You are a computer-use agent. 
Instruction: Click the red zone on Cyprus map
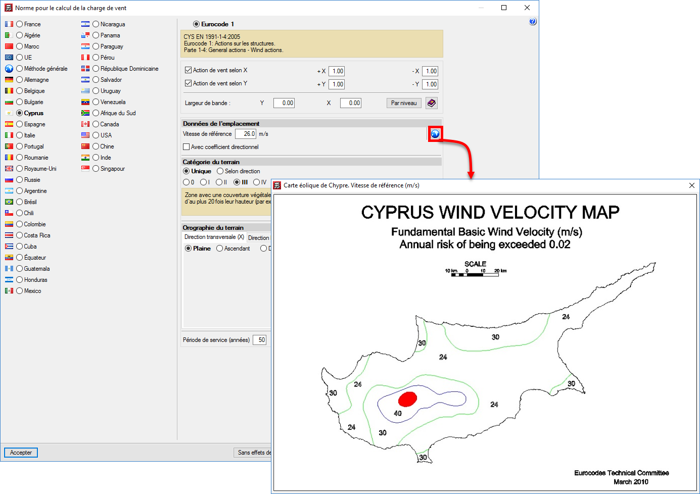pos(407,399)
